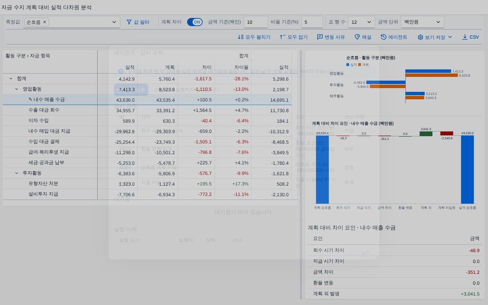Toggle the 계획 차이 ON switch
This screenshot has width=488, height=305.
tap(195, 22)
